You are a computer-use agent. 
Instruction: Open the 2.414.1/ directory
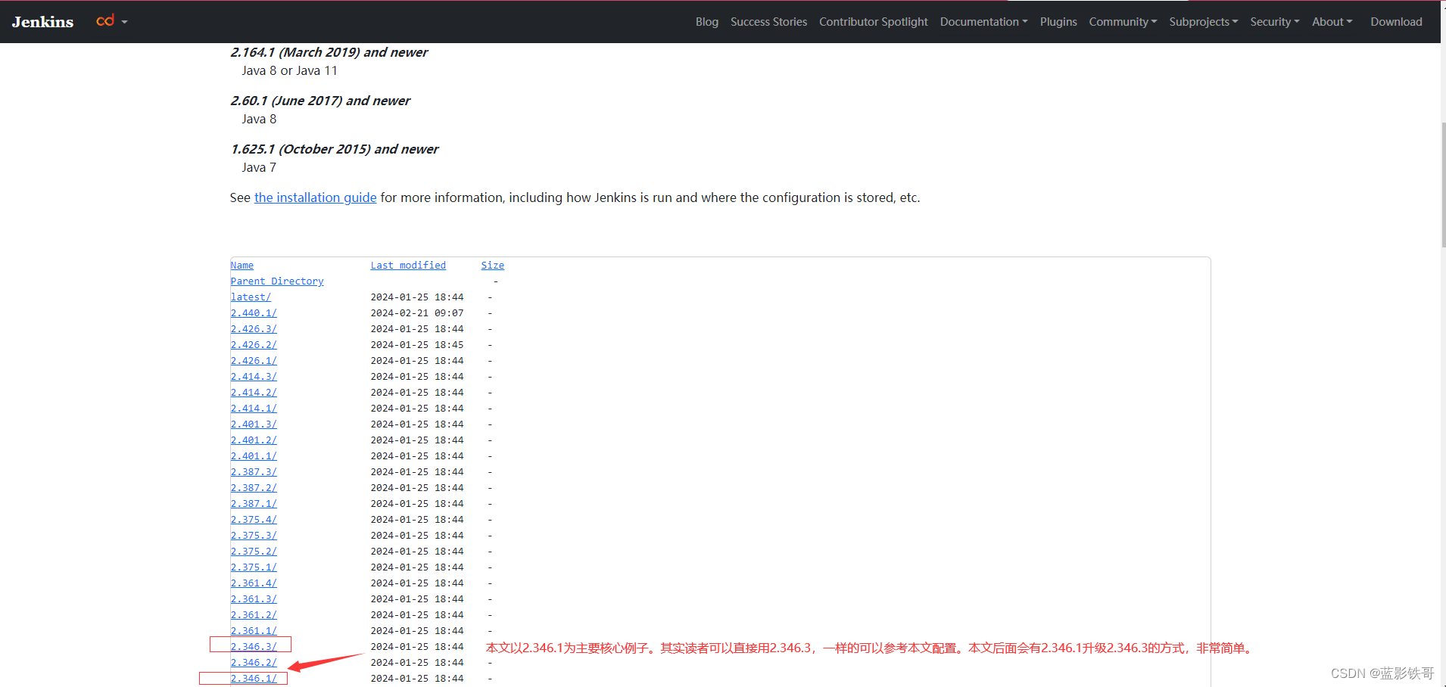coord(254,409)
